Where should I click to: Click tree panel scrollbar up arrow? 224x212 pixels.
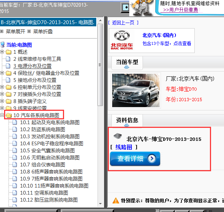pos(100,20)
